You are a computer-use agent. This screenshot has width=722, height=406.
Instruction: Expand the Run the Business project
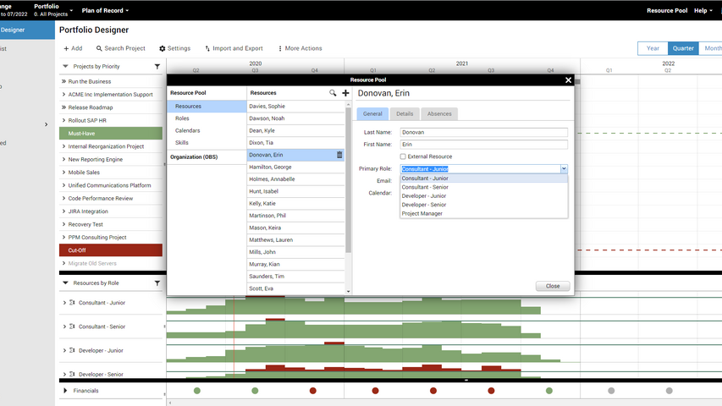63,82
